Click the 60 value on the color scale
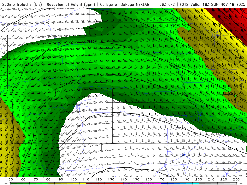 pos(23,179)
